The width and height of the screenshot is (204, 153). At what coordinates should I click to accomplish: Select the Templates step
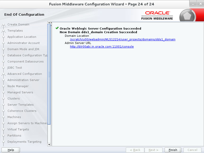click(x=15, y=31)
